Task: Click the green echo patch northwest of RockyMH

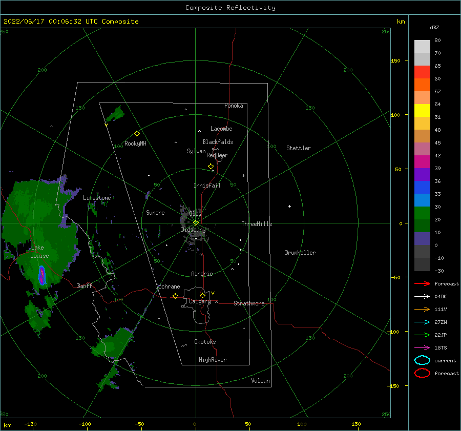Action: point(115,114)
